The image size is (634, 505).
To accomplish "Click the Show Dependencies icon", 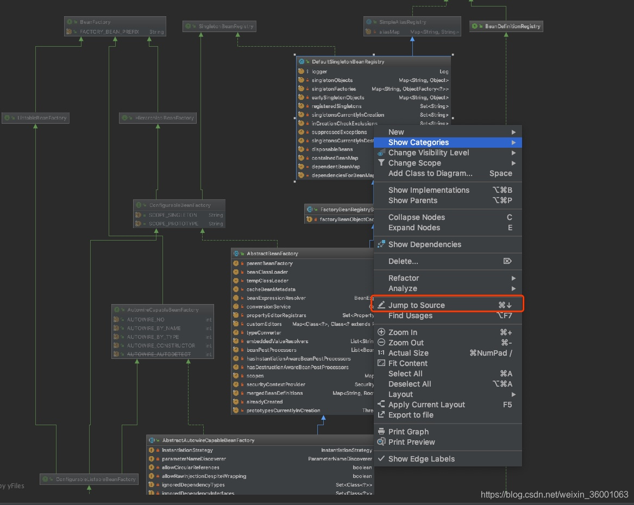I will (381, 244).
